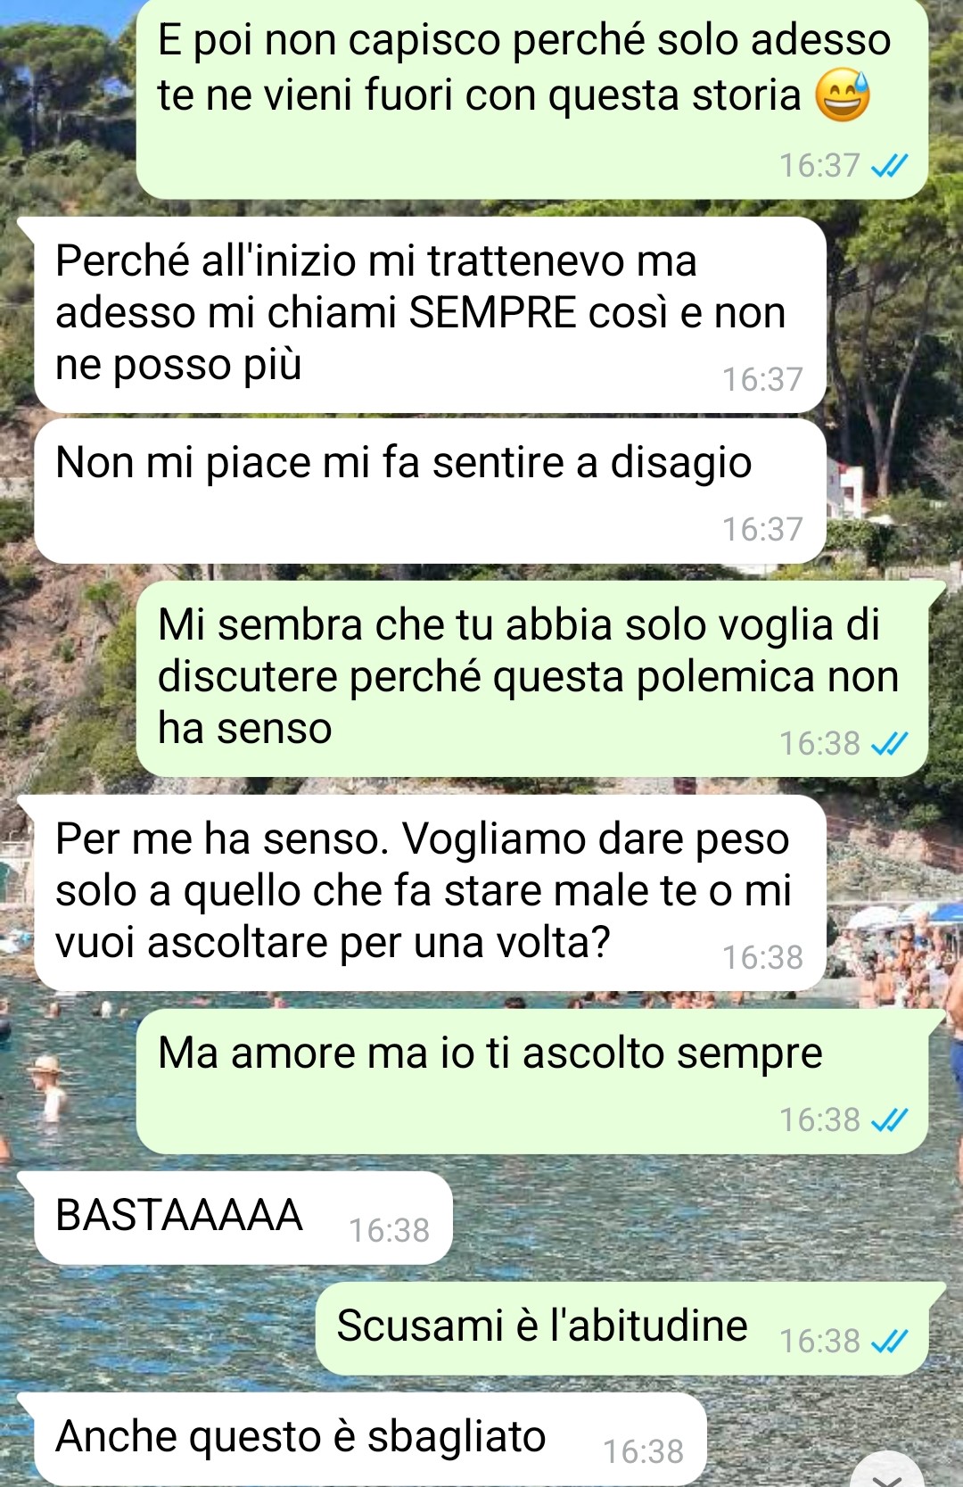Select the 'BASTAAAAA' message bubble
The height and width of the screenshot is (1487, 963).
tap(243, 1218)
